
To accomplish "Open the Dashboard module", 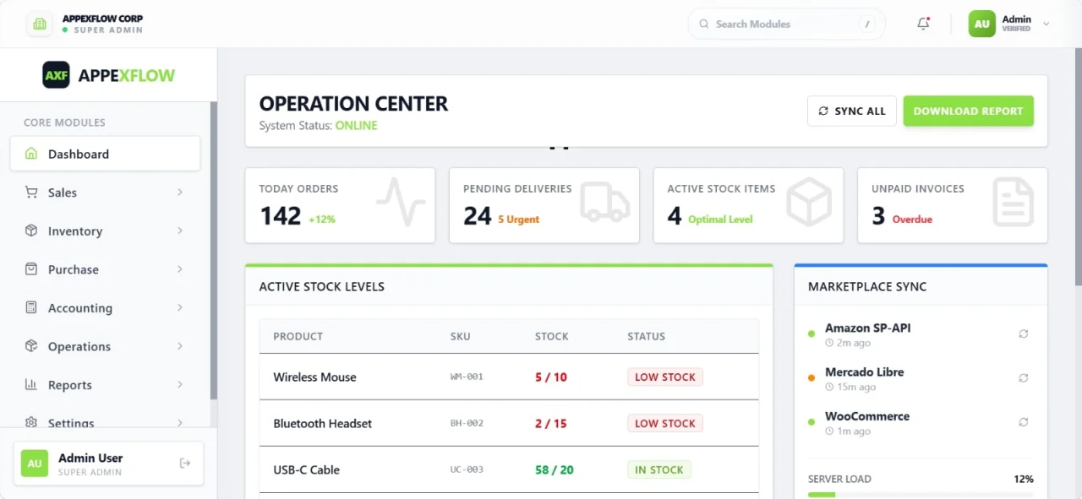I will [106, 154].
